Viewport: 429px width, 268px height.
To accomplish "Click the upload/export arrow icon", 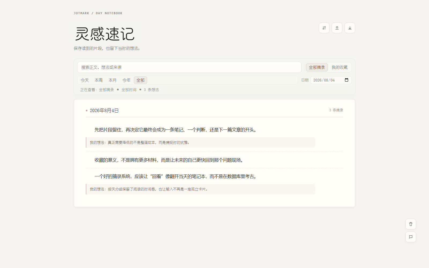I will [337, 28].
